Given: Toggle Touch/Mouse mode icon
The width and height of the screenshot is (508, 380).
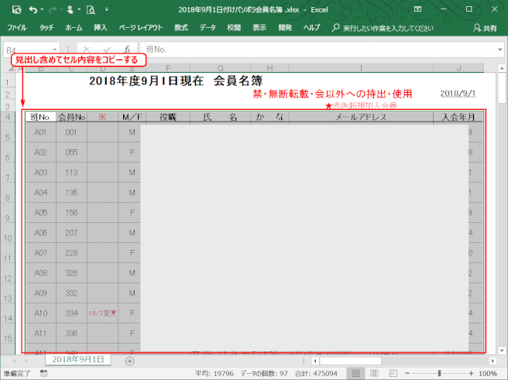Looking at the screenshot, I should tap(70, 10).
